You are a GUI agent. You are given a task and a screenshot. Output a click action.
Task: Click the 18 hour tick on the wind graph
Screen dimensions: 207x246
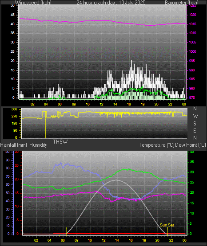pos(143,104)
